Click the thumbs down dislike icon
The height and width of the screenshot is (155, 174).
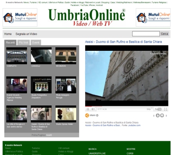162,115
